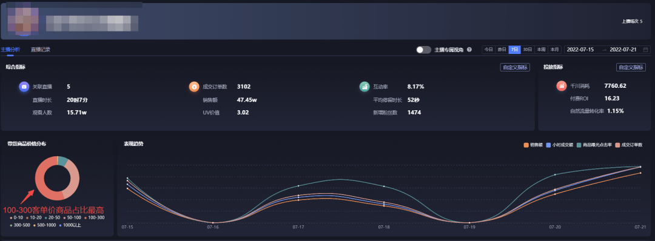Switch to 直播记录 tab
The image size is (655, 241).
click(x=41, y=50)
